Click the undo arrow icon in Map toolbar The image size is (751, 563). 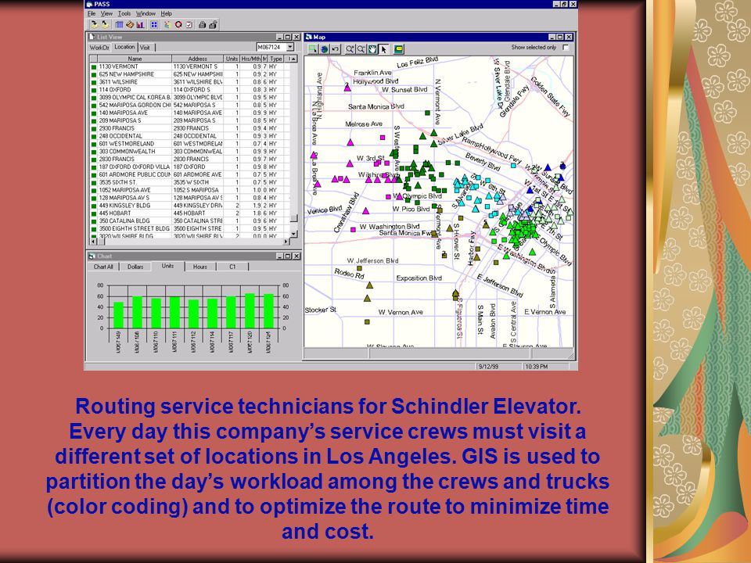click(x=336, y=48)
